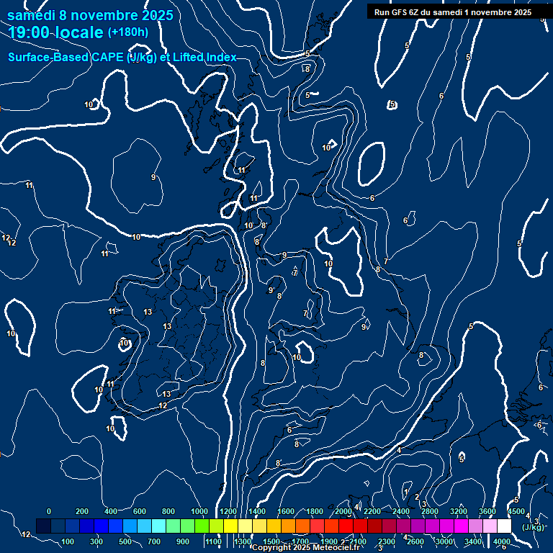Click the date title 'samedi 8 novembre 2025'

90,14
